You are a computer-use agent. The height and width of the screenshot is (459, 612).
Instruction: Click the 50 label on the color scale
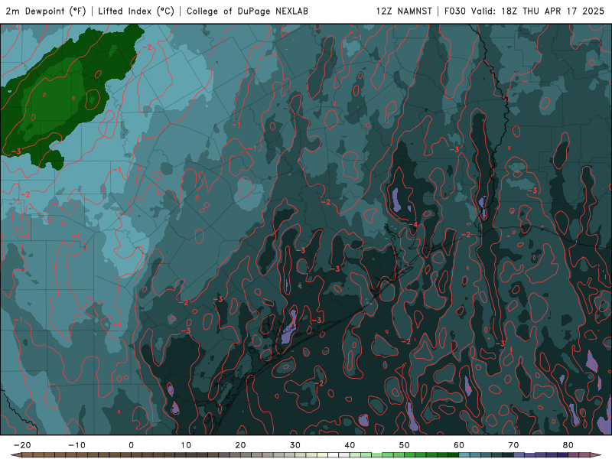tap(405, 445)
